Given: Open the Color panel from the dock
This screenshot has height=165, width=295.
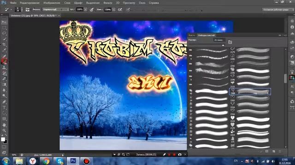Looking at the screenshot, I should [292, 42].
